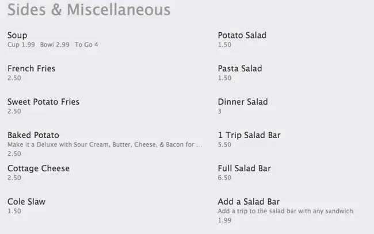This screenshot has width=374, height=234.
Task: Choose Sweet Potato Fries
Action: (43, 102)
